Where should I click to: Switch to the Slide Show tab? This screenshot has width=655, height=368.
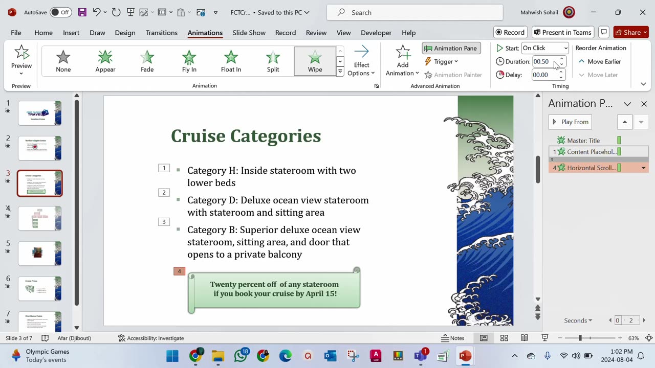249,33
